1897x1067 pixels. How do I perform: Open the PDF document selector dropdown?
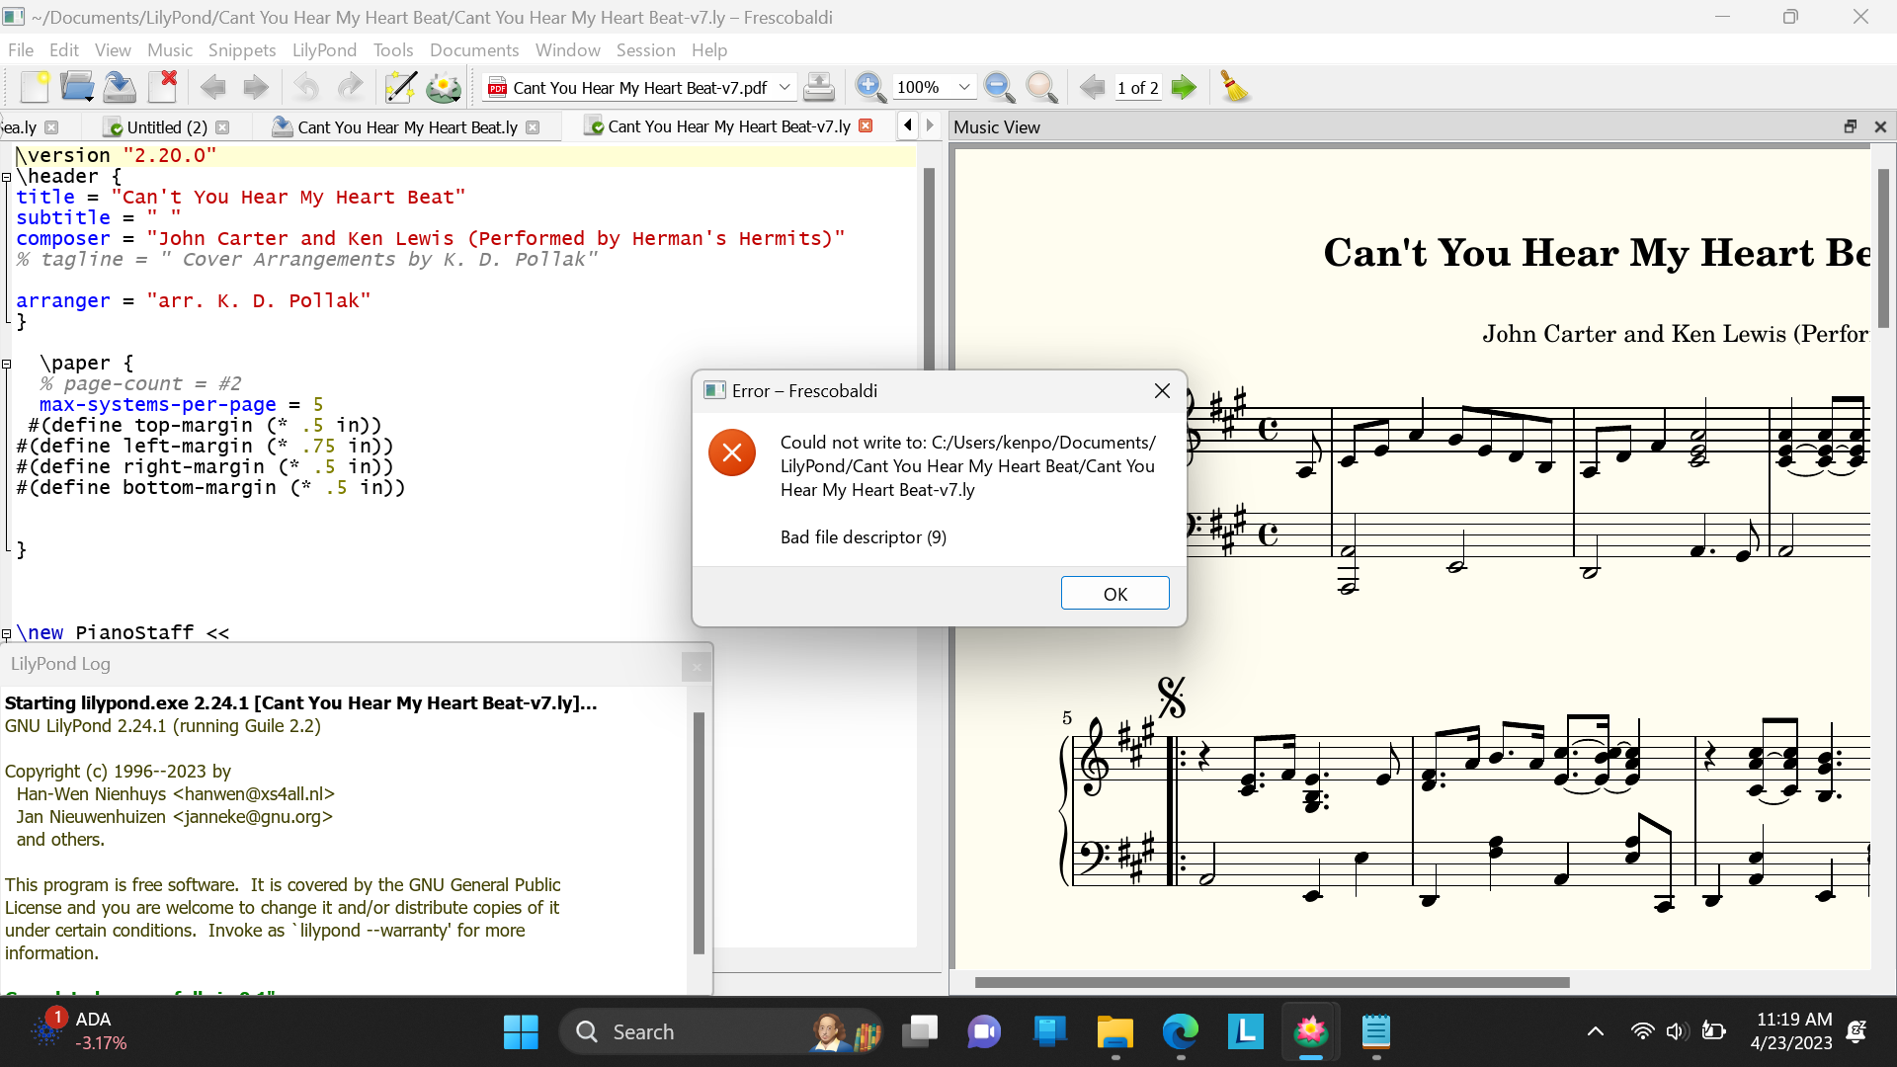(x=784, y=88)
